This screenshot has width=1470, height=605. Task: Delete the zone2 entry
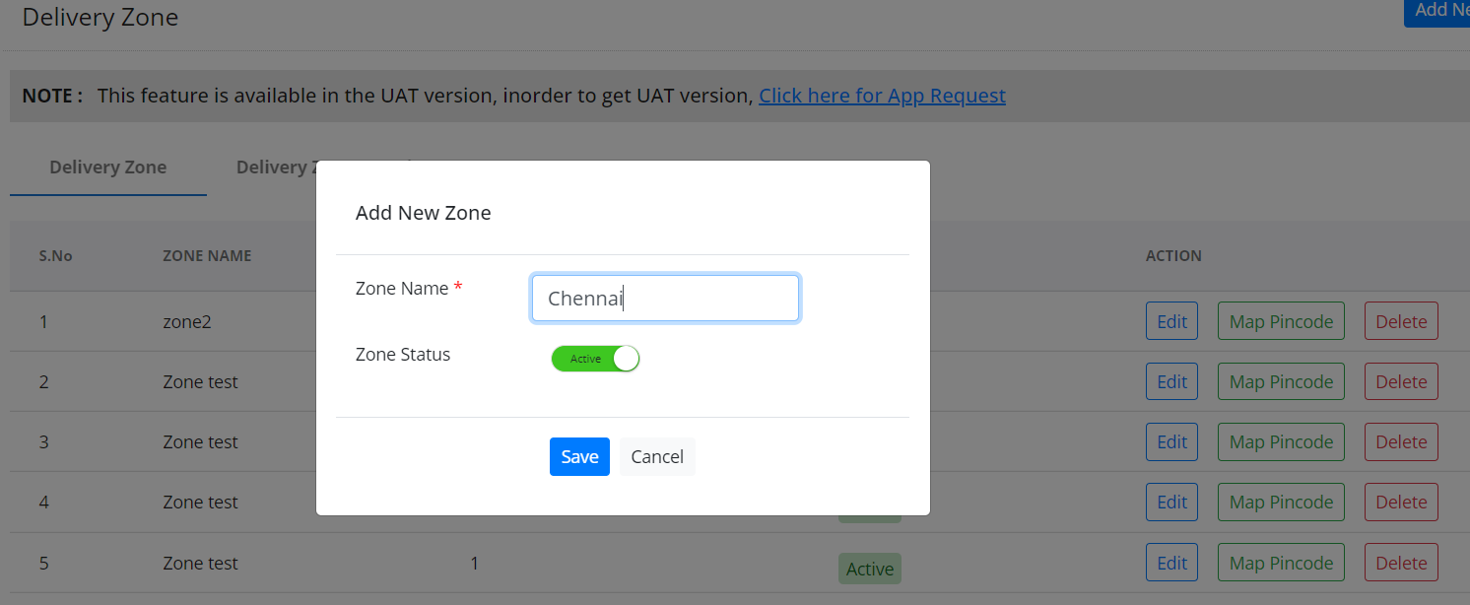point(1401,321)
